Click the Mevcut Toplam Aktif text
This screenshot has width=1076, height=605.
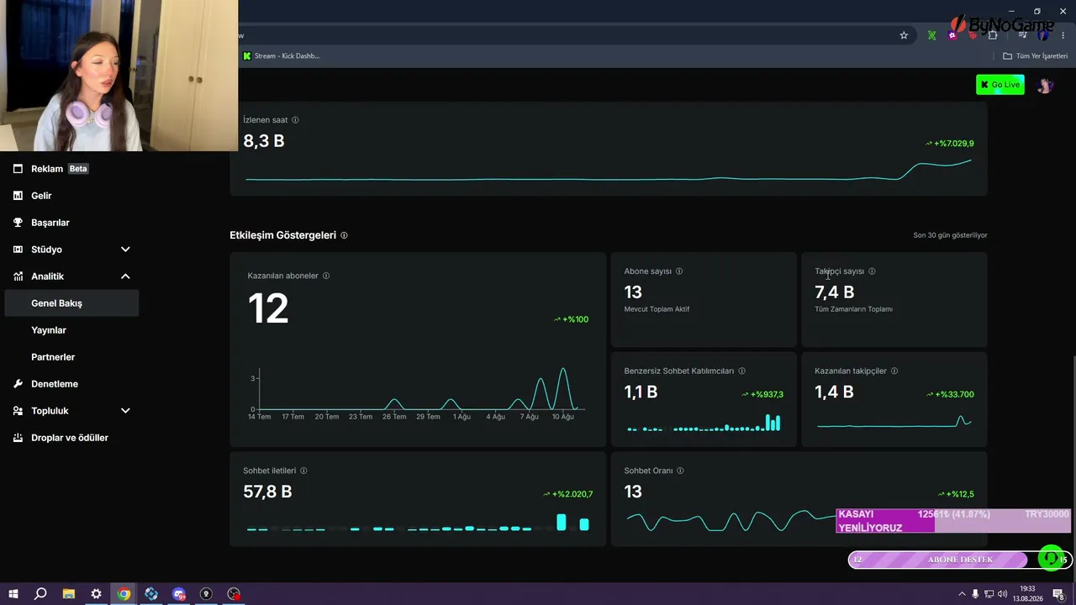pos(657,309)
